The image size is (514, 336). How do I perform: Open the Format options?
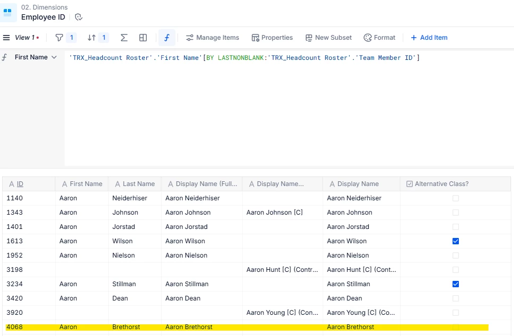click(x=379, y=38)
